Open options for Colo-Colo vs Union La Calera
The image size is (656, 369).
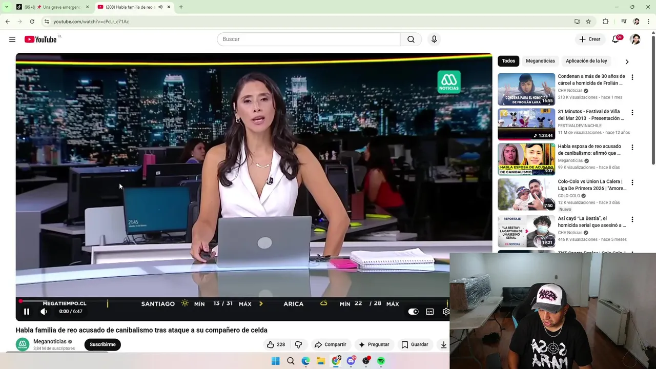click(x=632, y=182)
